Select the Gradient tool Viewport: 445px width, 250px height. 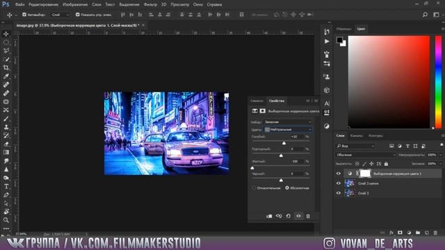tap(6, 153)
